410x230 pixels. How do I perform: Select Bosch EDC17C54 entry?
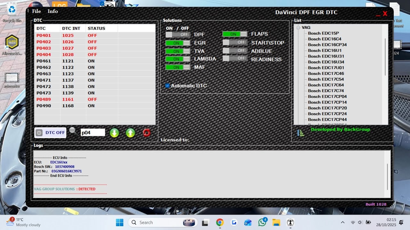point(326,79)
